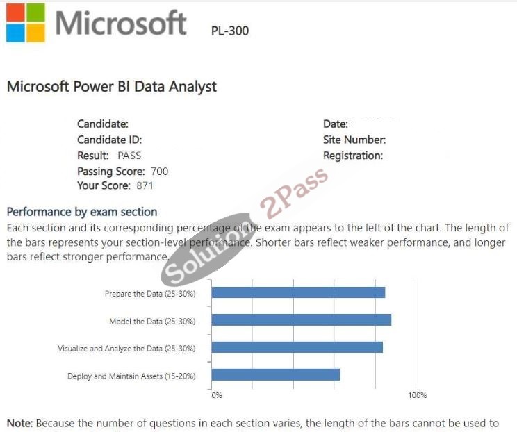Click the Model the Data bar
Viewport: 517px width, 432px height.
coord(302,319)
